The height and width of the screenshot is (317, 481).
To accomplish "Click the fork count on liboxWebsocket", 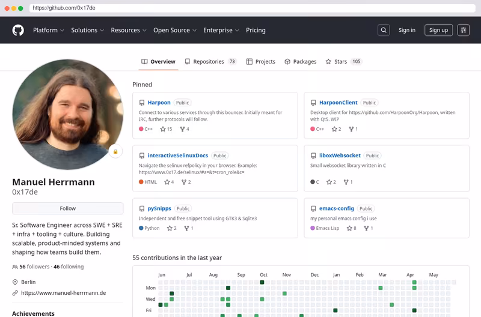I will (x=348, y=182).
